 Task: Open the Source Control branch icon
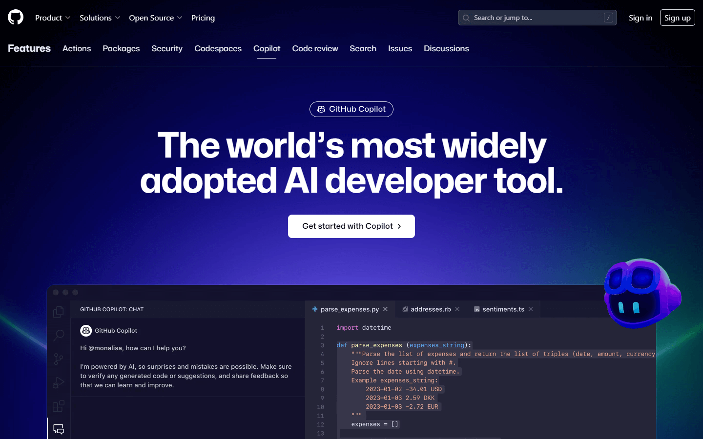coord(59,359)
